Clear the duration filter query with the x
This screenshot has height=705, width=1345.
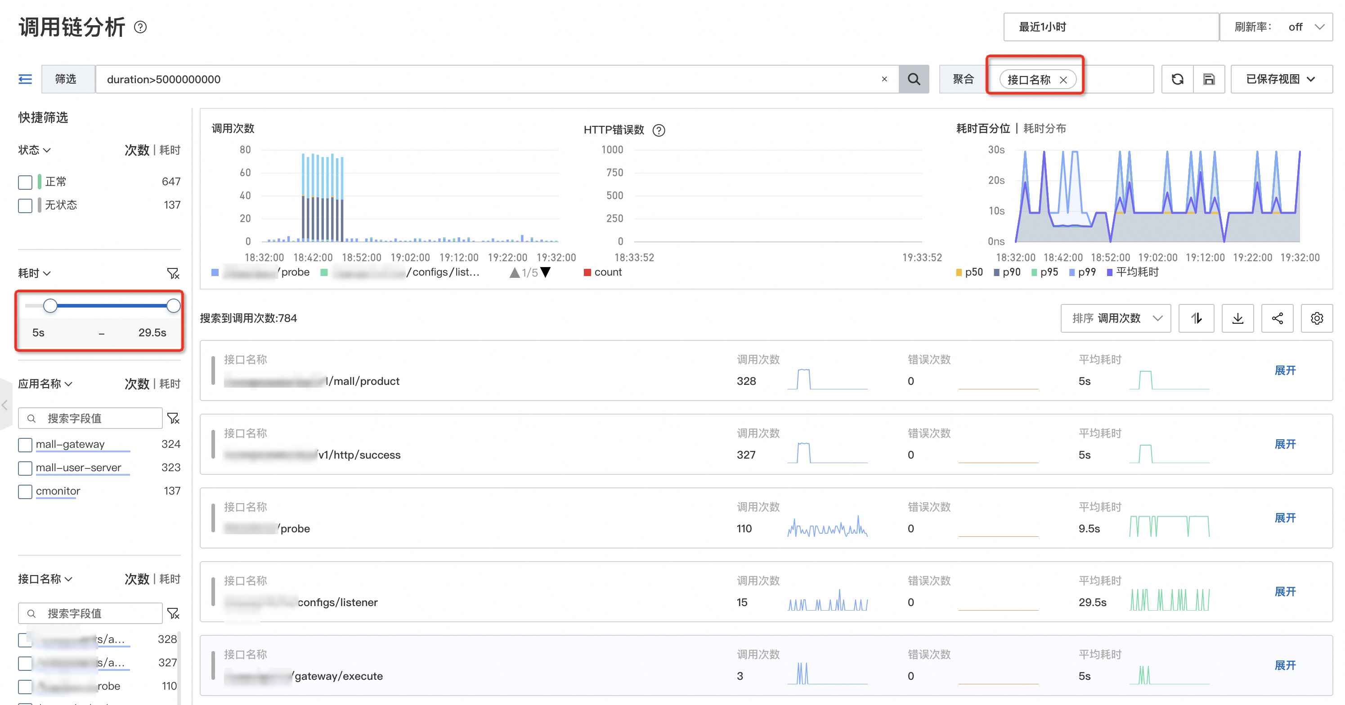pos(884,79)
